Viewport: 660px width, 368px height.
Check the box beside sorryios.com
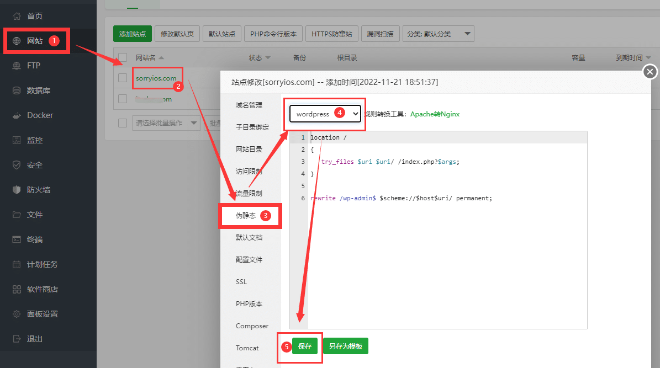click(x=123, y=78)
